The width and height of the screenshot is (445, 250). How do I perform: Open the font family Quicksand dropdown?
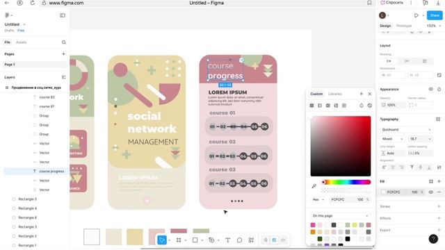[x=406, y=130]
